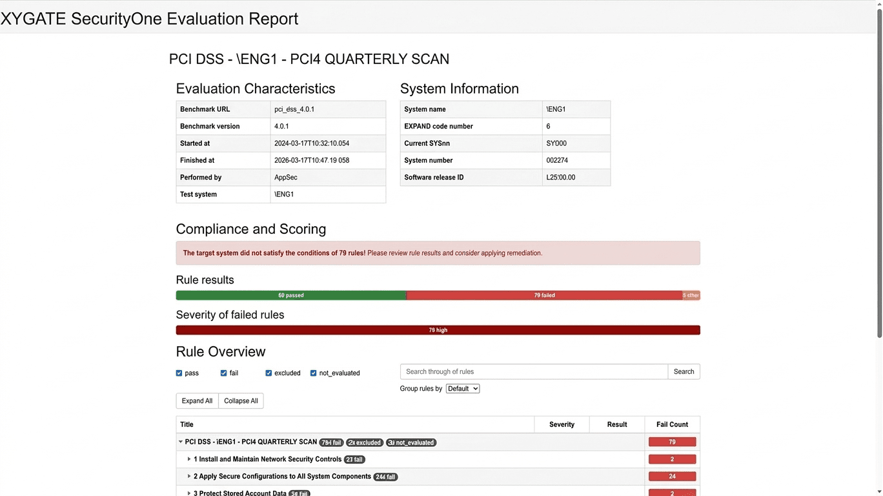Click the red fail count 24 badge
This screenshot has height=496, width=883.
[672, 477]
